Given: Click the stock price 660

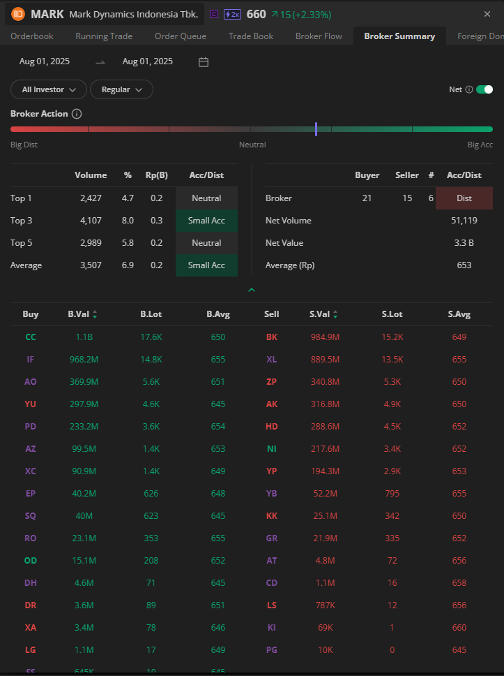Looking at the screenshot, I should tap(256, 14).
